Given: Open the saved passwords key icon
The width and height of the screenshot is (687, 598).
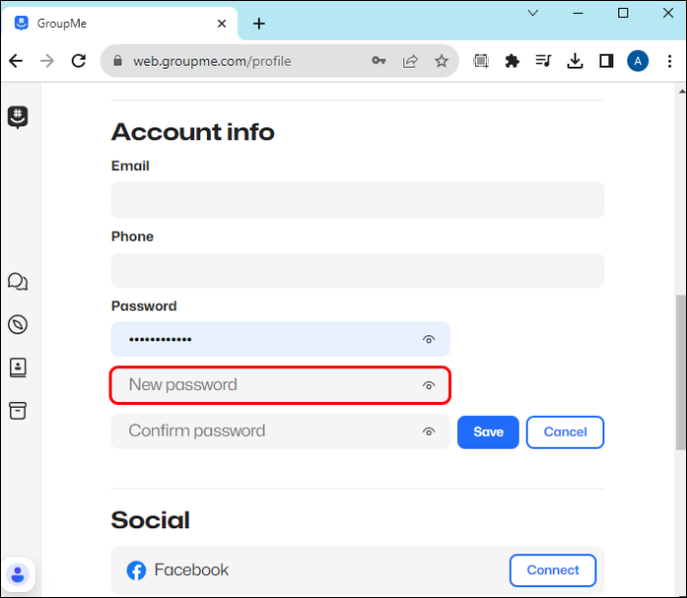Looking at the screenshot, I should tap(378, 61).
